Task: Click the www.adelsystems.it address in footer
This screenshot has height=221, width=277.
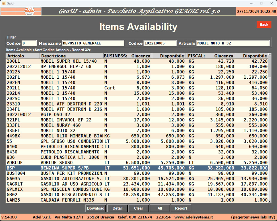Action: 194,217
